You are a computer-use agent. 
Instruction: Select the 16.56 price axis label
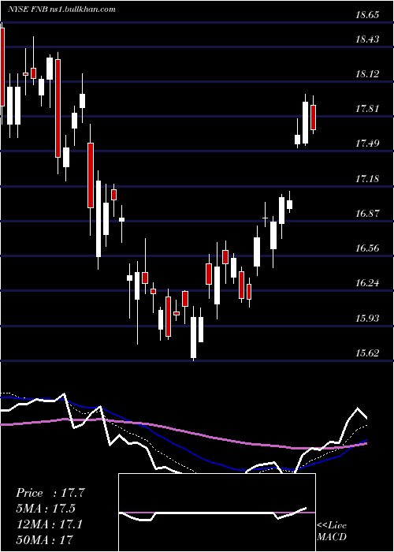367,248
